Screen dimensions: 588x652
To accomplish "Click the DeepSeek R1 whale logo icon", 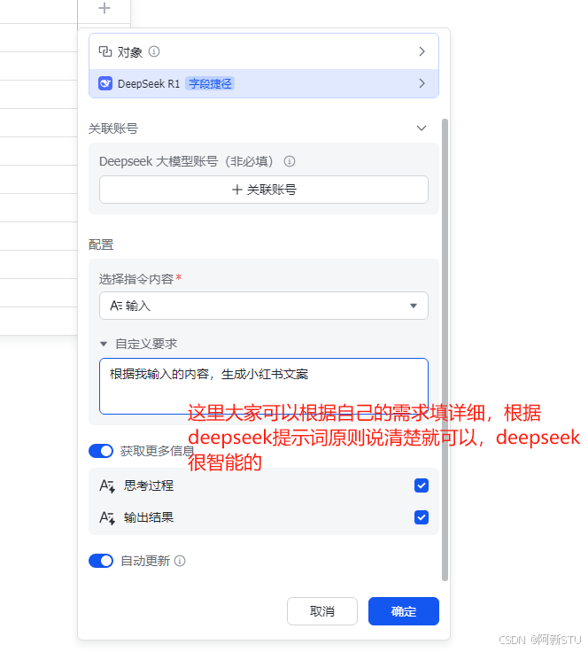I will 105,83.
